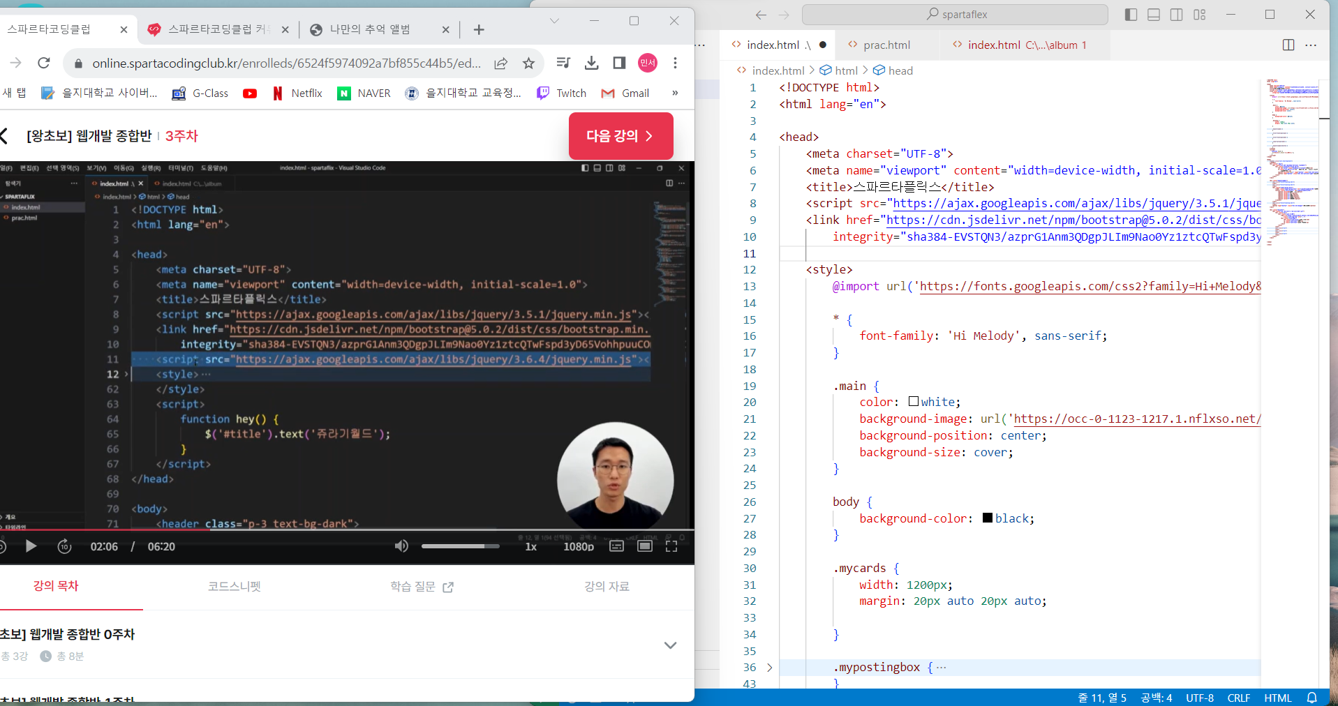The height and width of the screenshot is (706, 1338).
Task: Open Chrome media controls icon
Action: (563, 63)
